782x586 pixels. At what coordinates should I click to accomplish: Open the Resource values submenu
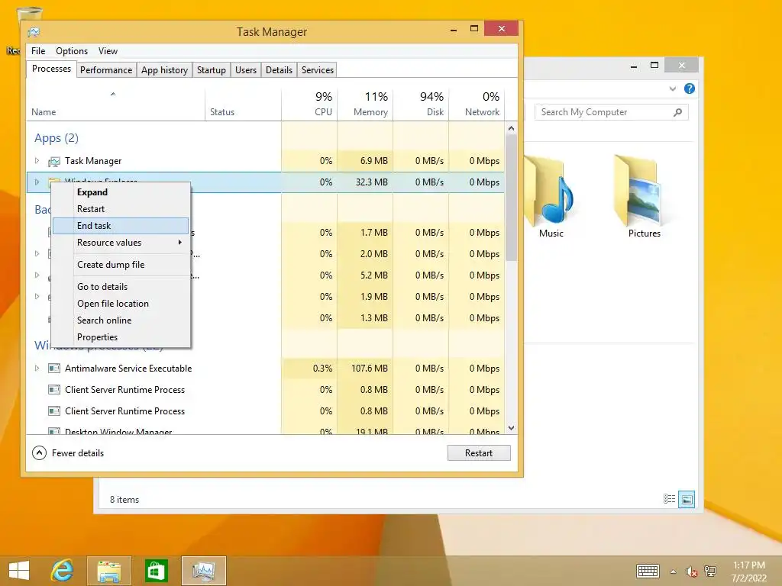121,243
